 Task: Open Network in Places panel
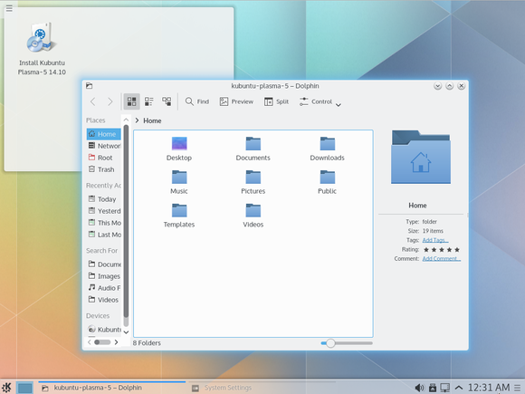click(x=104, y=146)
